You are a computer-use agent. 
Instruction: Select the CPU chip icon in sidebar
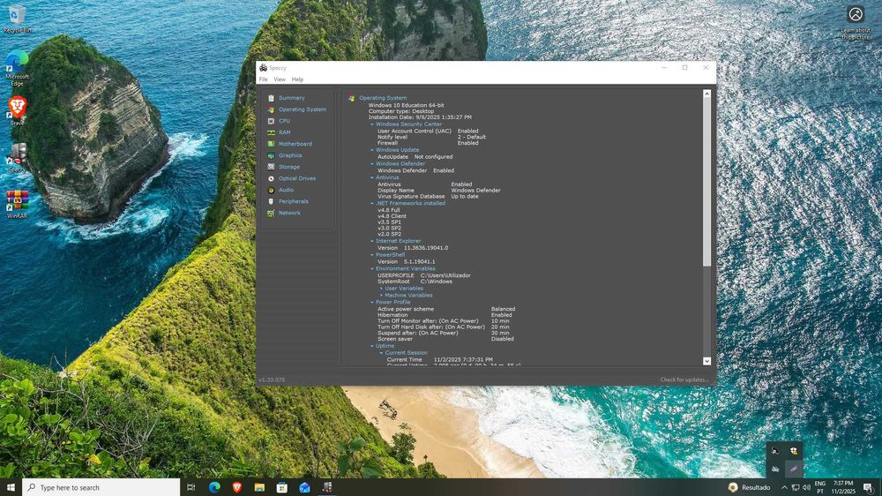(271, 121)
